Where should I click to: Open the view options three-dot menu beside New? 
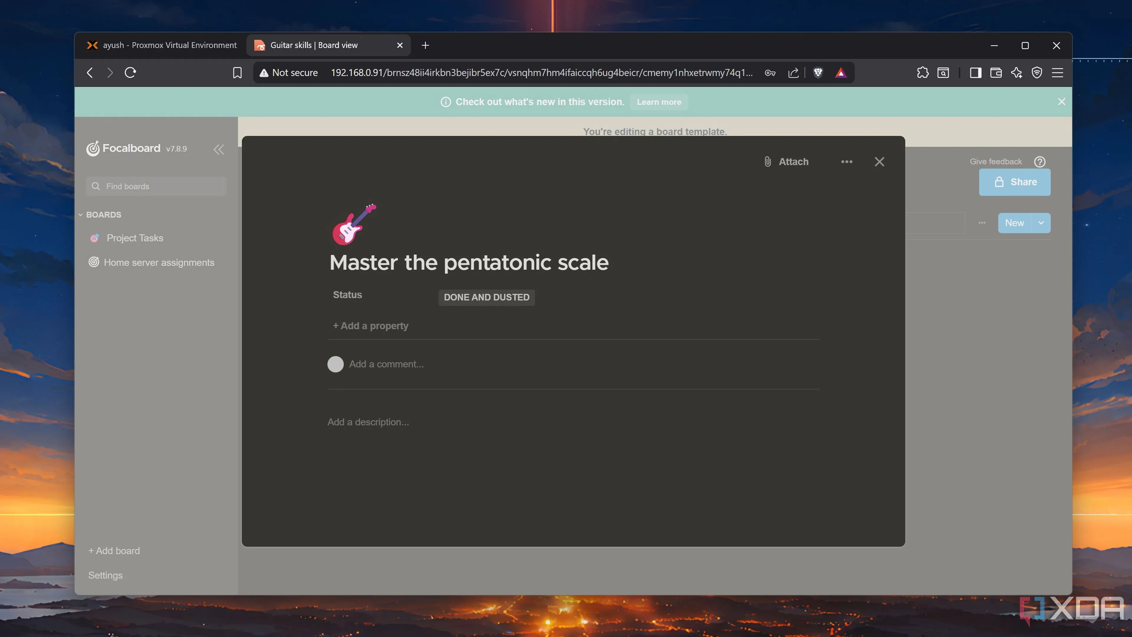982,223
